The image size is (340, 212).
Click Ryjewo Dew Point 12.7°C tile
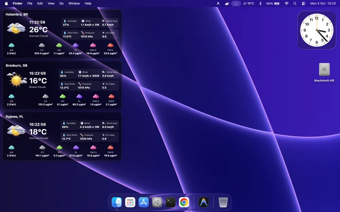click(69, 137)
